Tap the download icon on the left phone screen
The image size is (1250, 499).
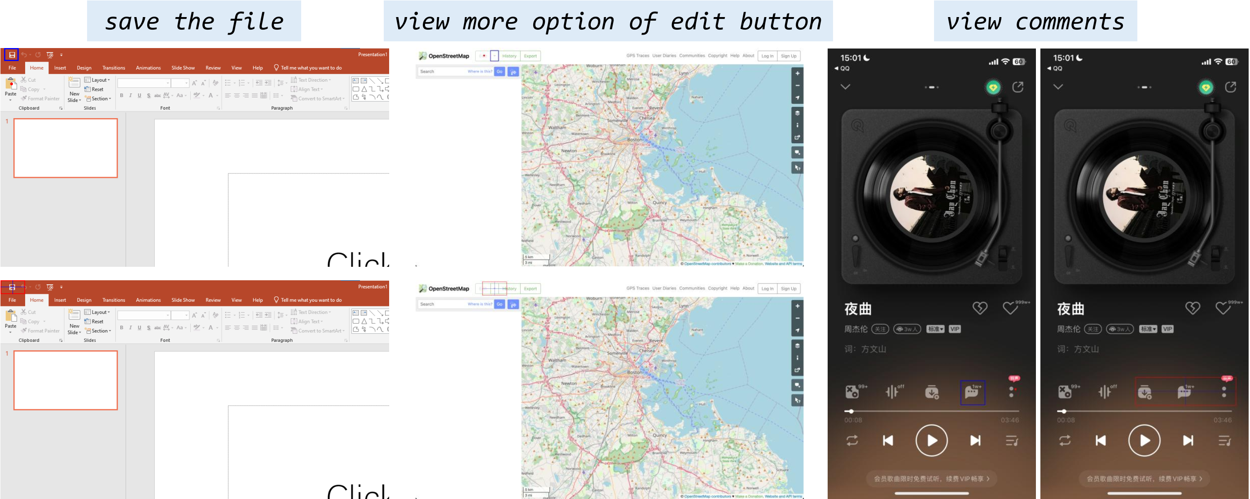point(932,392)
